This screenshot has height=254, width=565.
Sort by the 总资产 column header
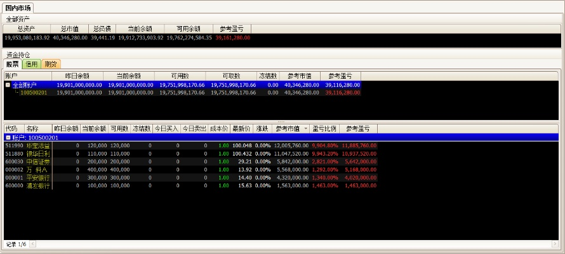coord(27,29)
